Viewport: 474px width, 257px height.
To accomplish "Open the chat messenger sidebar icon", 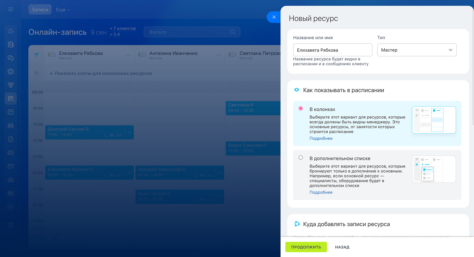I will 11,58.
